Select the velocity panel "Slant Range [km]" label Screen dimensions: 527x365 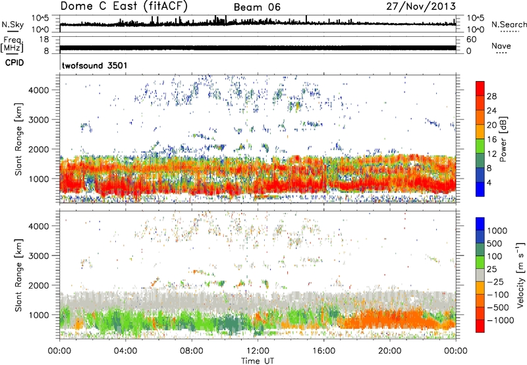click(18, 275)
